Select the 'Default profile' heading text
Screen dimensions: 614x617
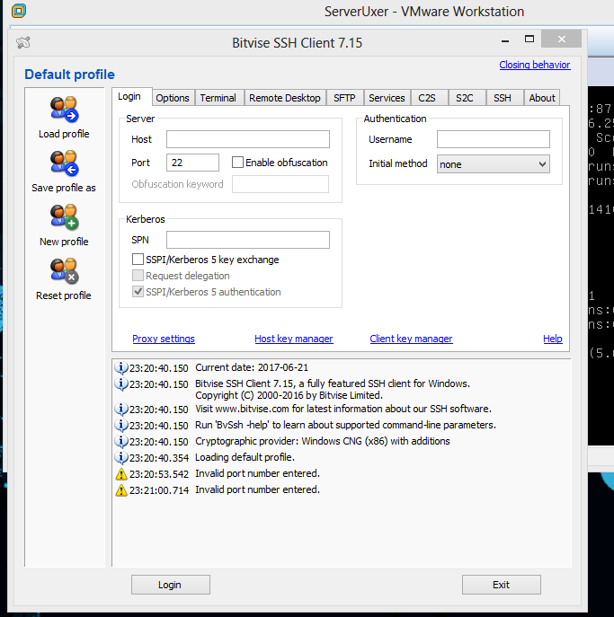coord(70,75)
